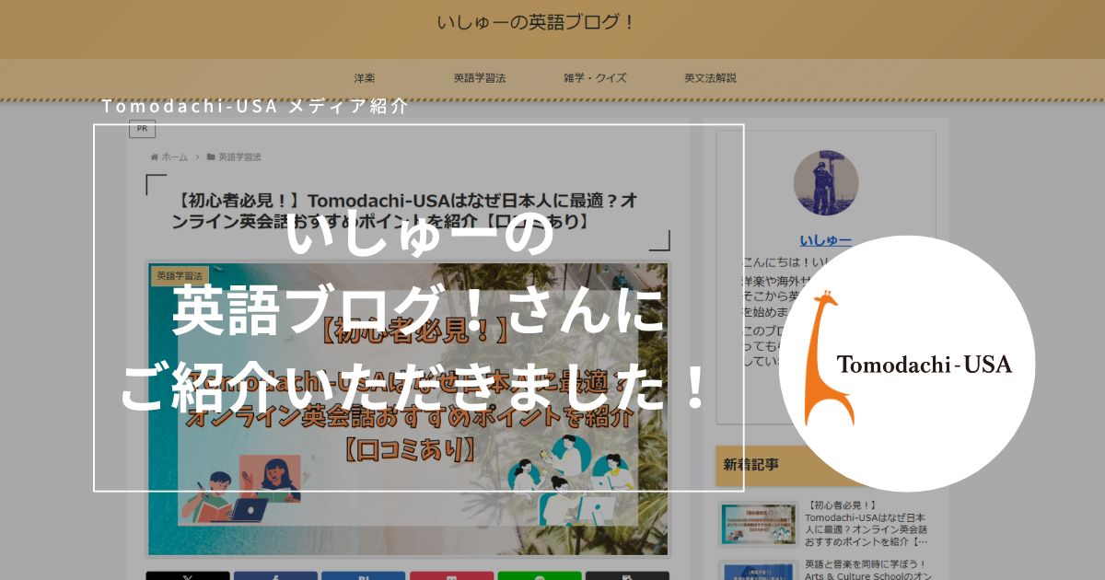Go to ホーム via the breadcrumb
The image size is (1105, 580).
click(174, 157)
